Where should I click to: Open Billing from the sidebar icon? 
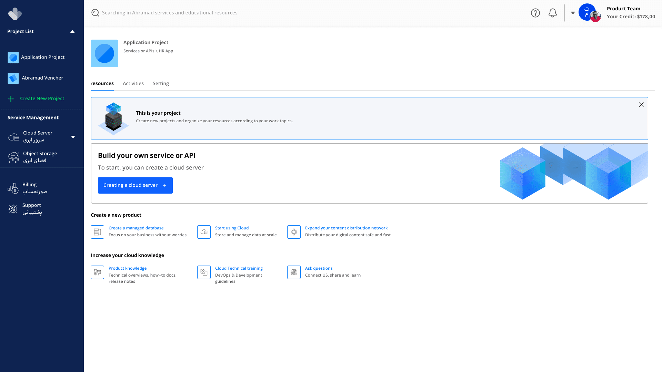click(13, 188)
